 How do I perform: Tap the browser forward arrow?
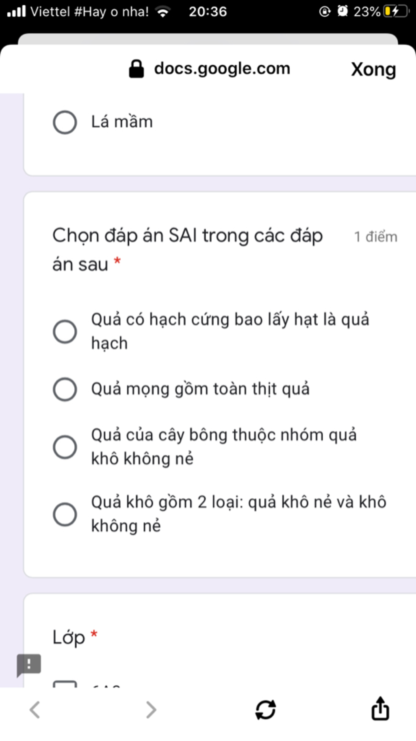(x=151, y=710)
